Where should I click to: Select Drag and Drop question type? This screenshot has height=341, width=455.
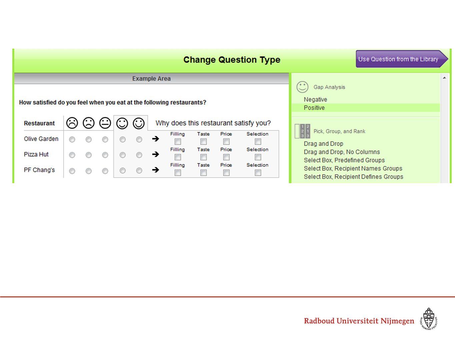point(323,144)
